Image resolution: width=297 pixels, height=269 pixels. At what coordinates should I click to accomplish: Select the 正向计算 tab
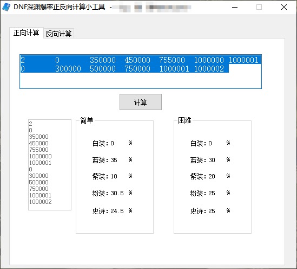(27, 33)
